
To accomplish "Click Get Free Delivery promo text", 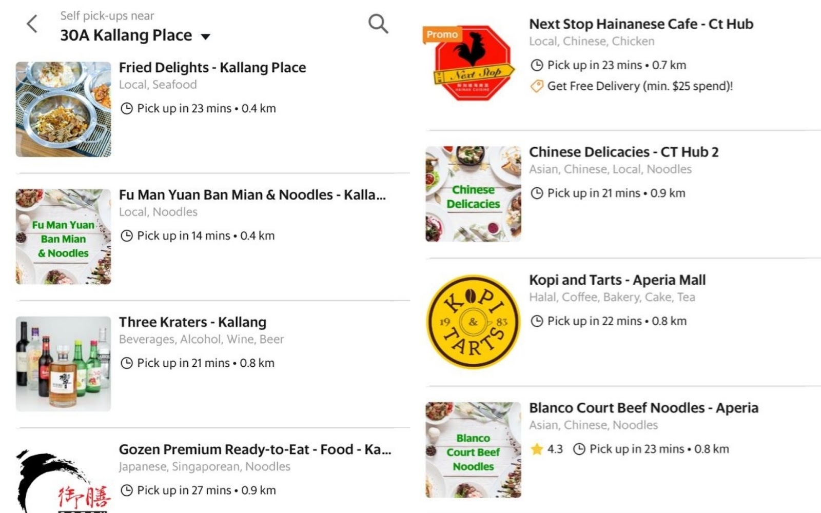I will 640,86.
